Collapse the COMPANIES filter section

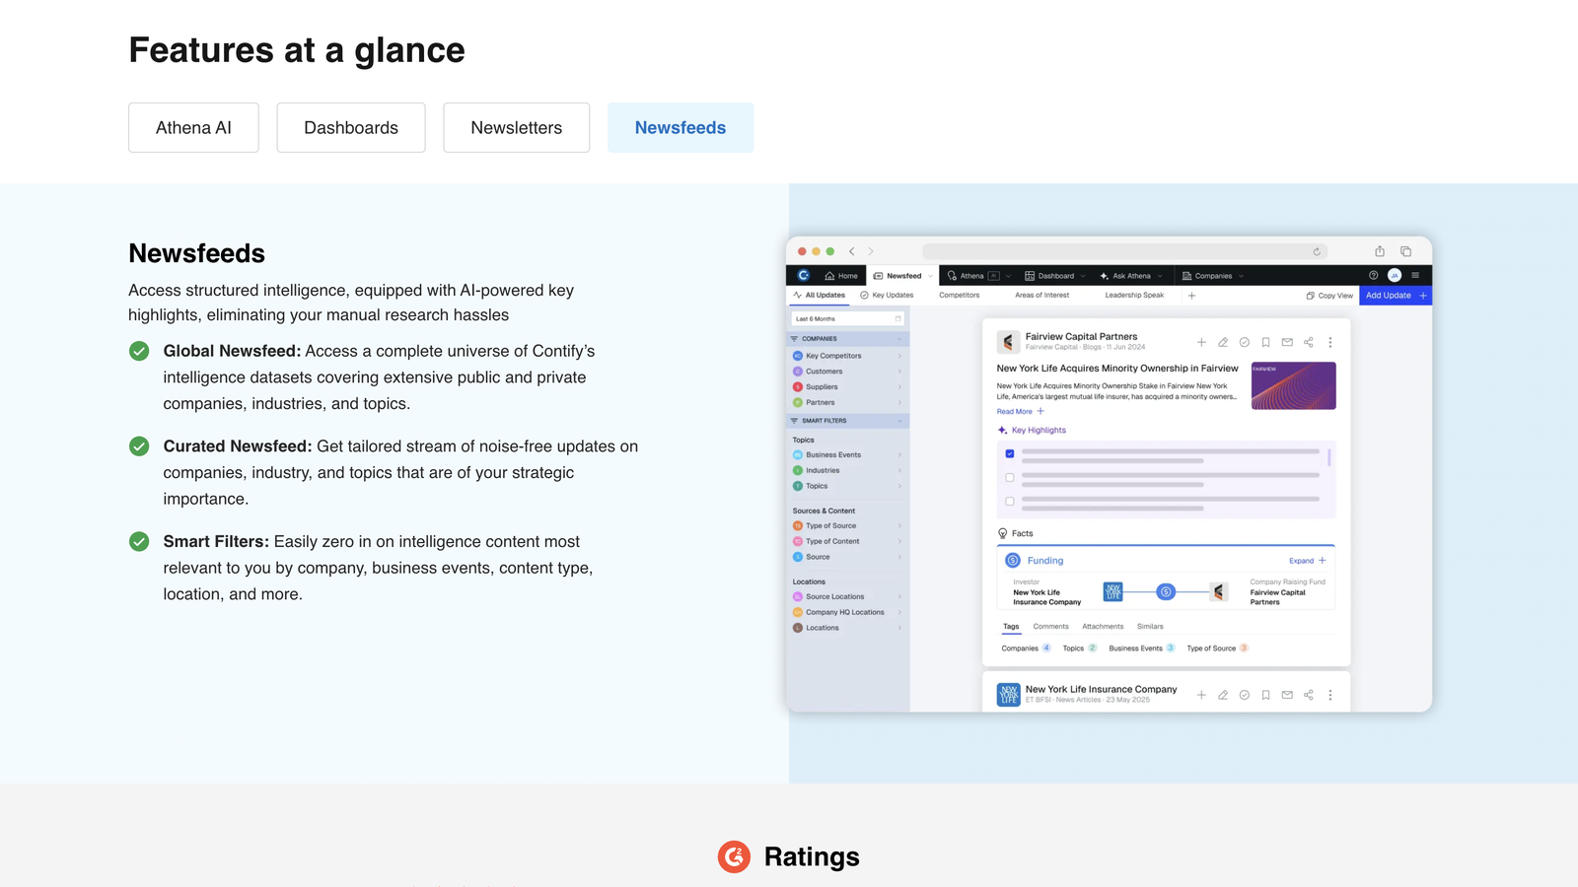tap(847, 338)
